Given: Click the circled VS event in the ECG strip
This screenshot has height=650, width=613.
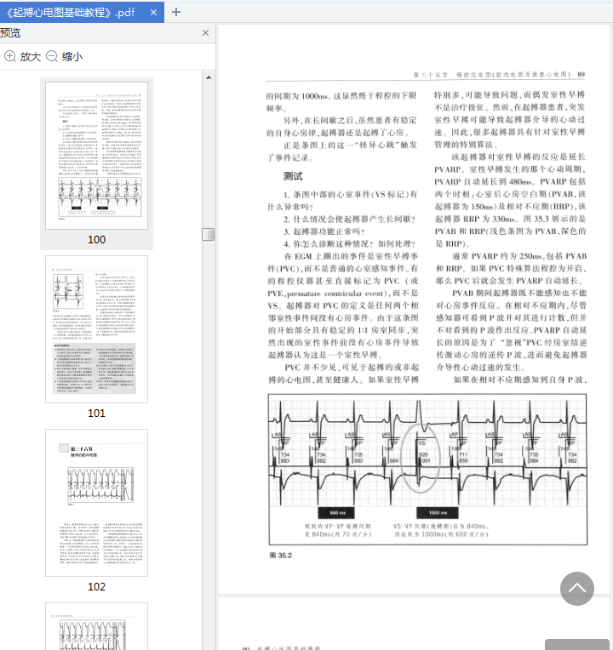Looking at the screenshot, I should tap(420, 457).
